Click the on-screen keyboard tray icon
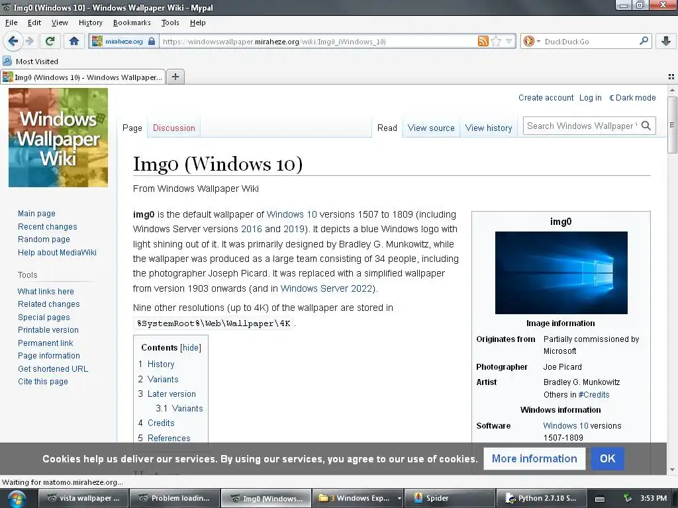Image resolution: width=678 pixels, height=508 pixels. coord(599,499)
